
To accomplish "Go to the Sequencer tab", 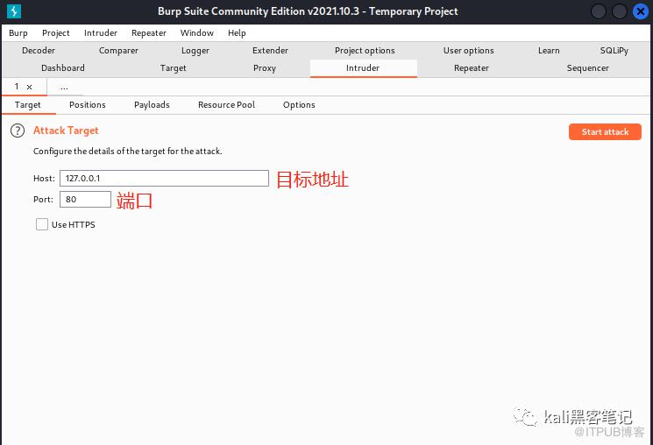I will point(587,67).
